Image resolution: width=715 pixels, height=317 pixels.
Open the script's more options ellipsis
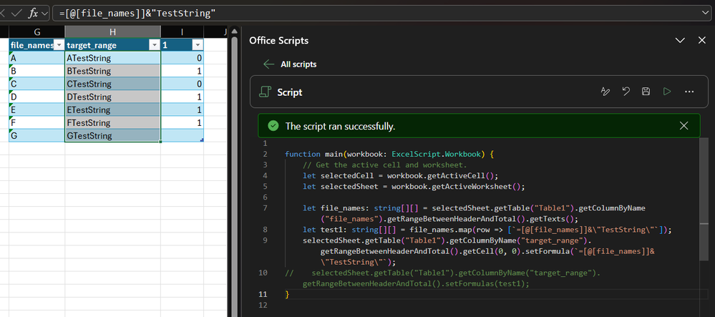pyautogui.click(x=689, y=92)
